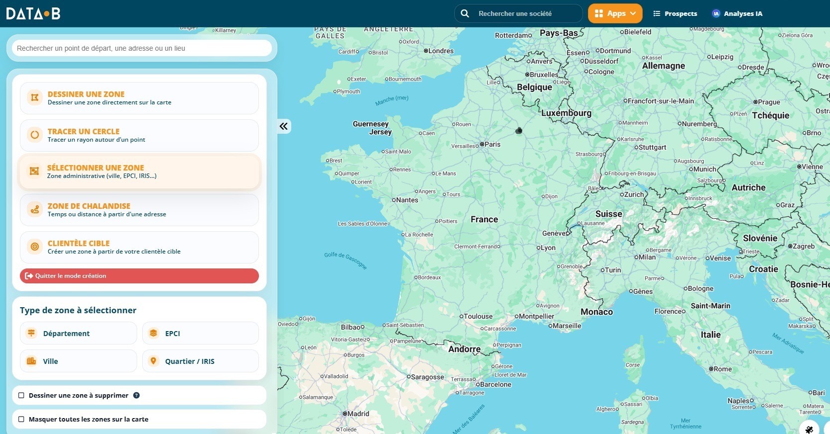Choose Sélectionner une zone option
This screenshot has width=830, height=434.
pyautogui.click(x=139, y=172)
